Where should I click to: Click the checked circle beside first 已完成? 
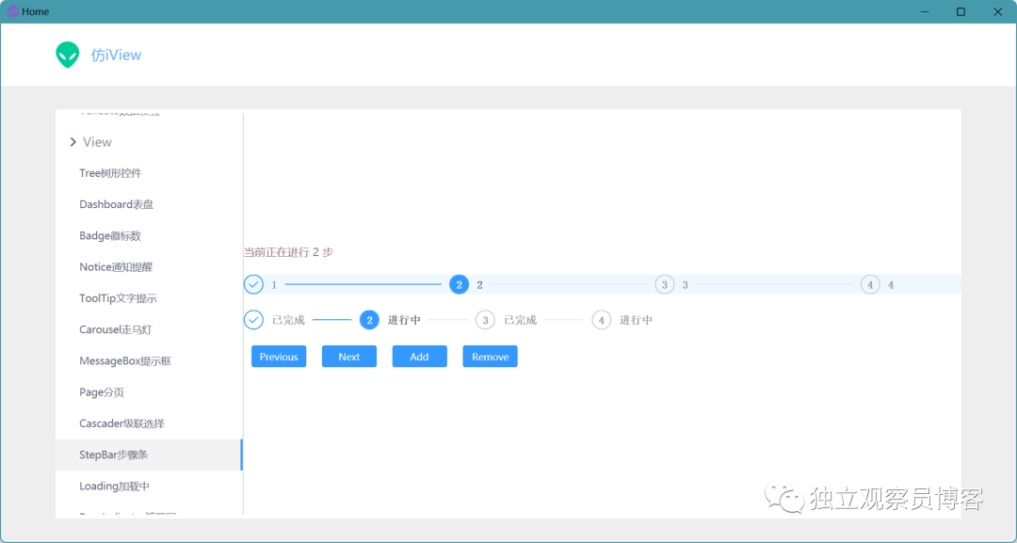pyautogui.click(x=253, y=320)
